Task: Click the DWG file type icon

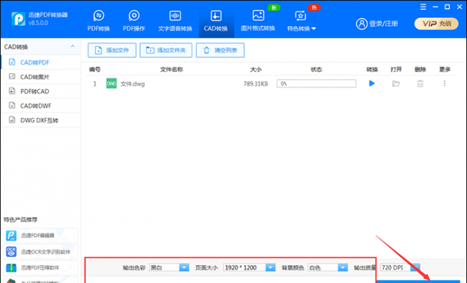Action: (x=111, y=83)
